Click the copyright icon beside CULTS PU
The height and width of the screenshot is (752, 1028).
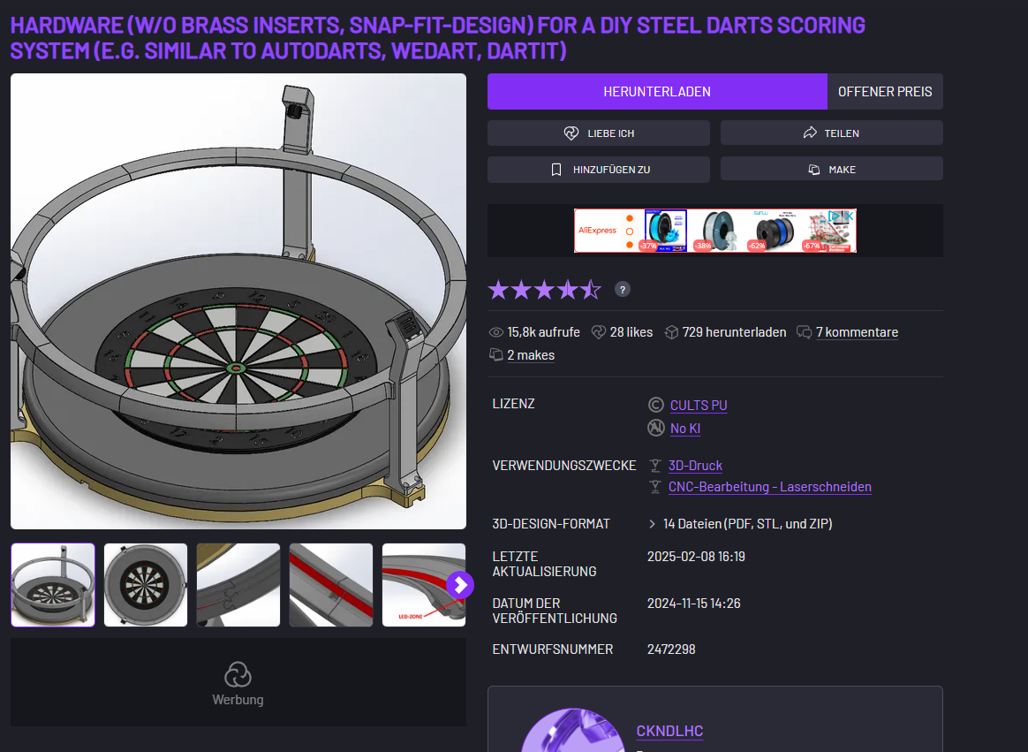click(x=655, y=405)
